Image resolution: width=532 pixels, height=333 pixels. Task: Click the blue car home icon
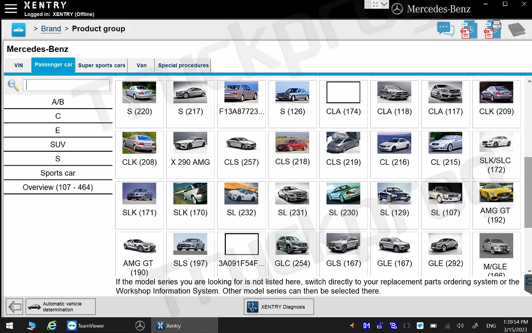18,30
